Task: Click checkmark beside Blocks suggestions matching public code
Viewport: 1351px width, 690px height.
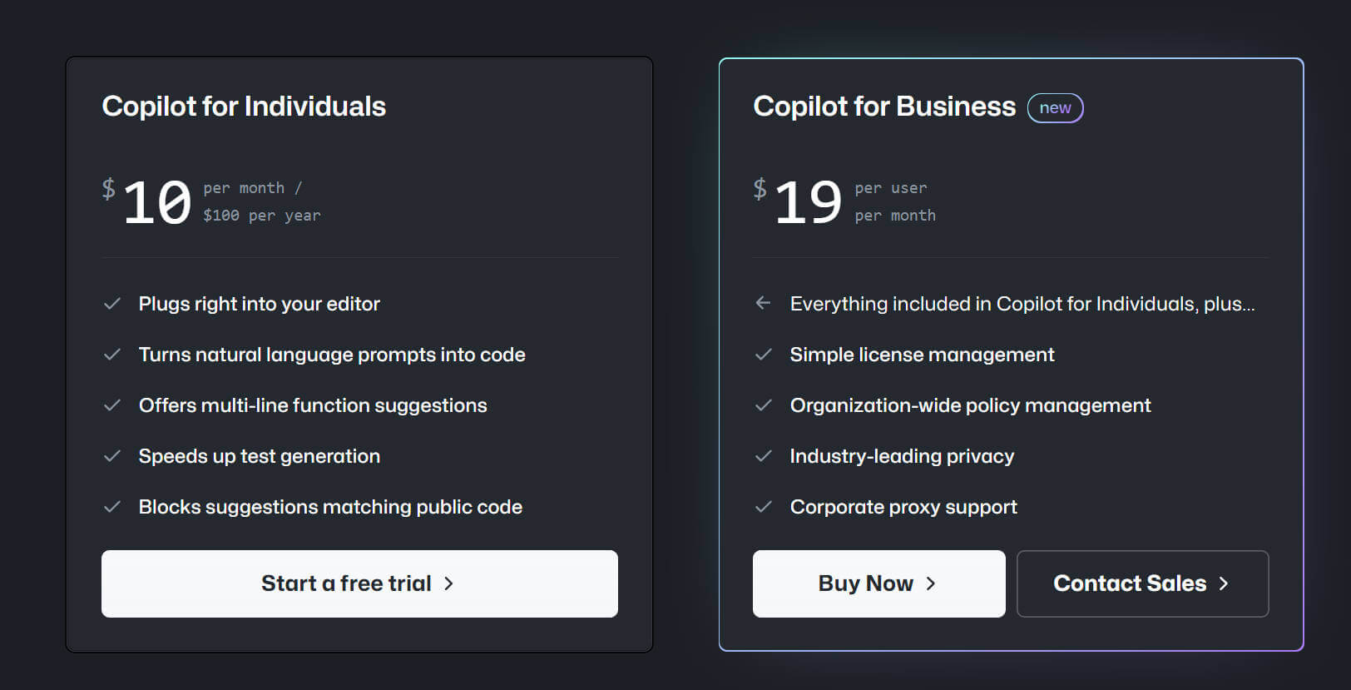Action: [112, 507]
